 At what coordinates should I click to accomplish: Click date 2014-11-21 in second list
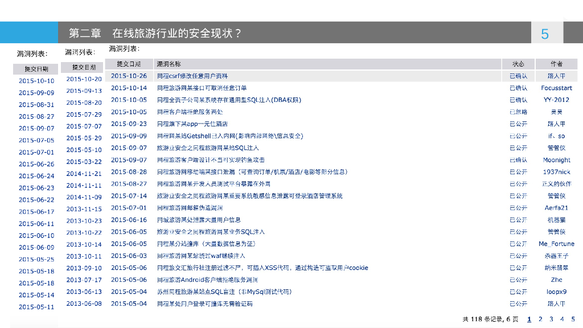coord(84,174)
